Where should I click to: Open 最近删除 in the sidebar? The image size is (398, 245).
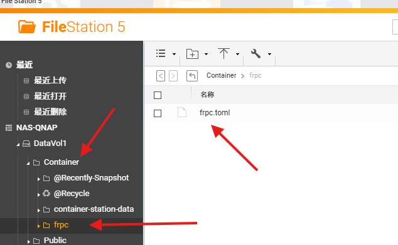(50, 112)
